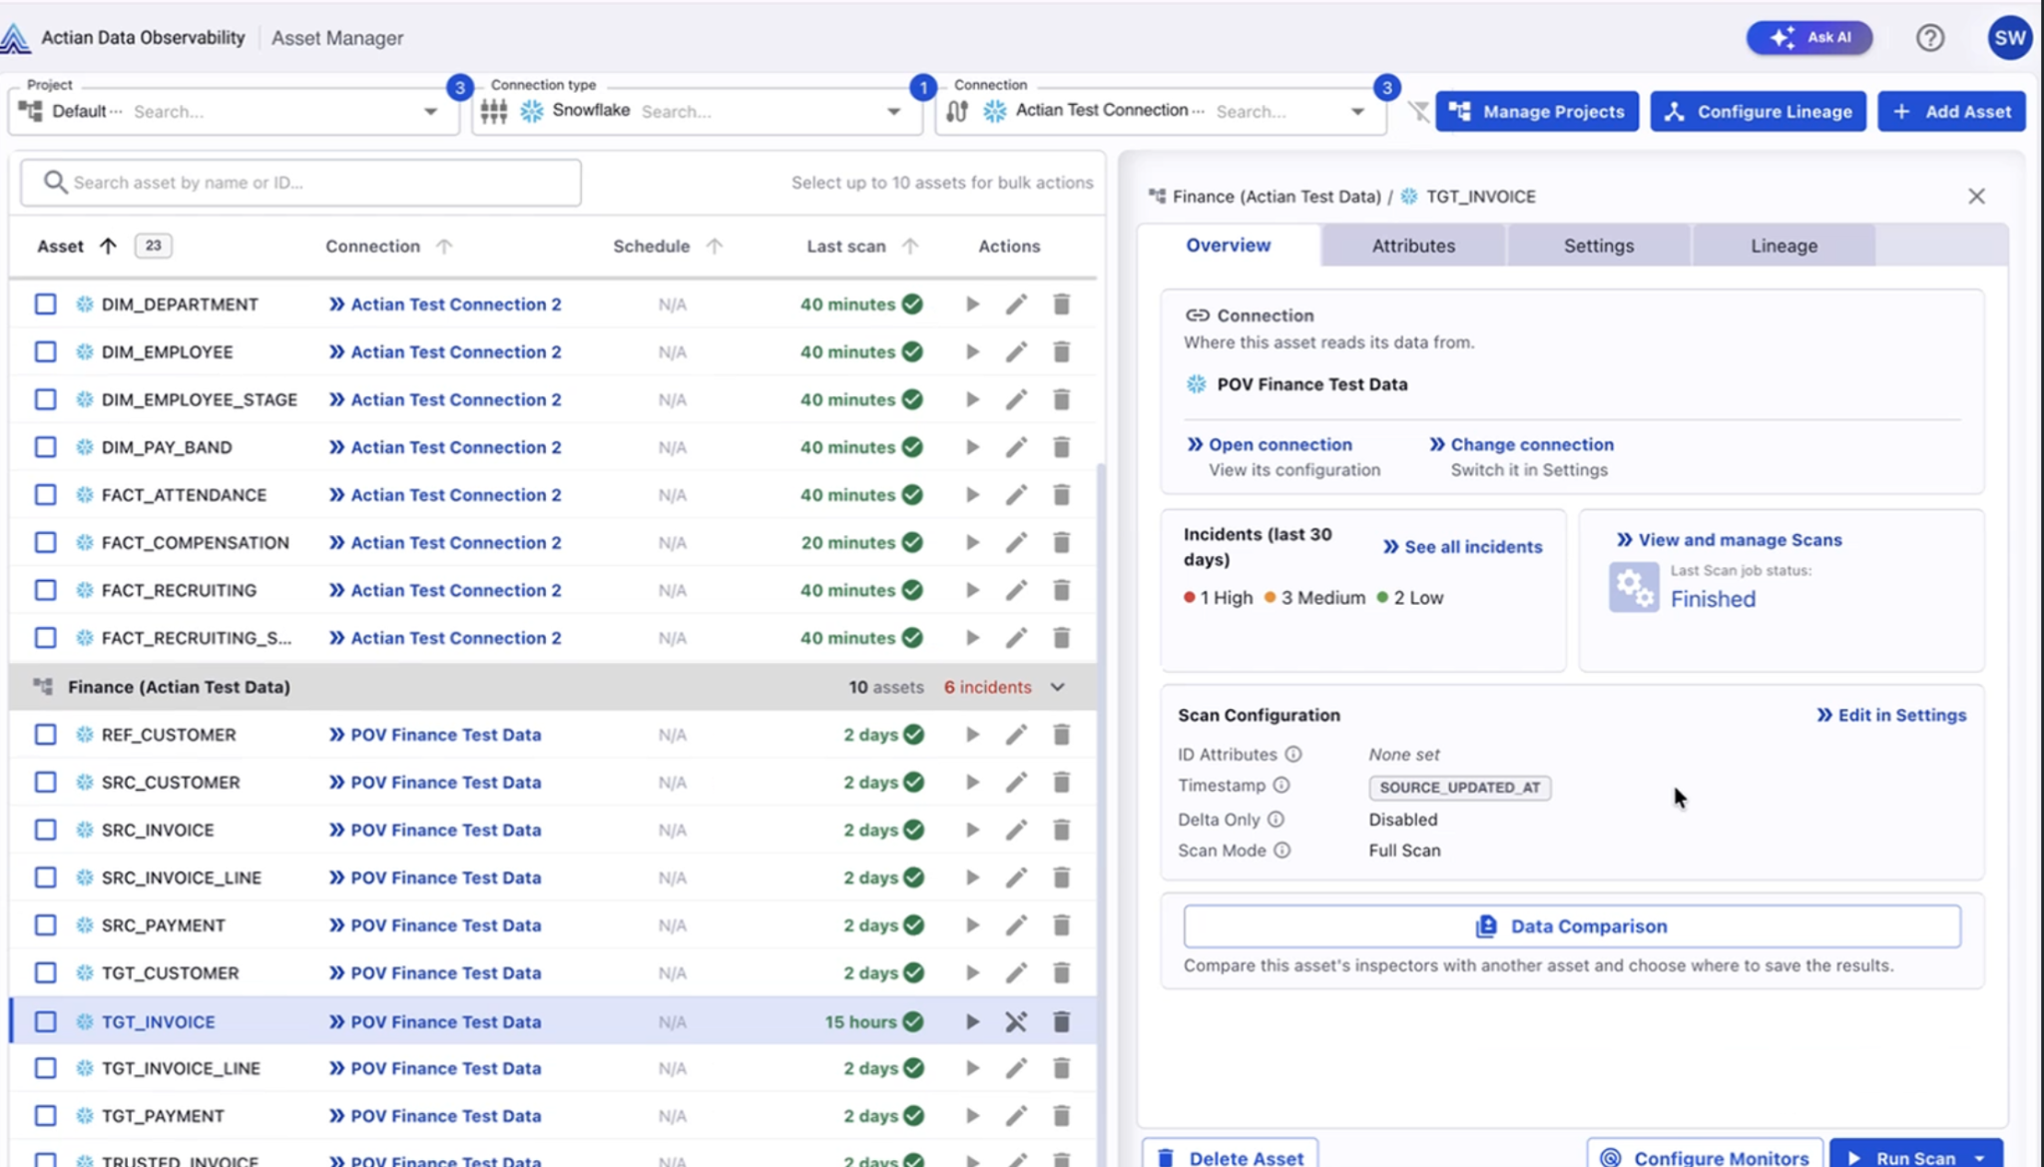Image resolution: width=2044 pixels, height=1167 pixels.
Task: Delete SRC_PAYMENT using trash icon
Action: 1061,925
